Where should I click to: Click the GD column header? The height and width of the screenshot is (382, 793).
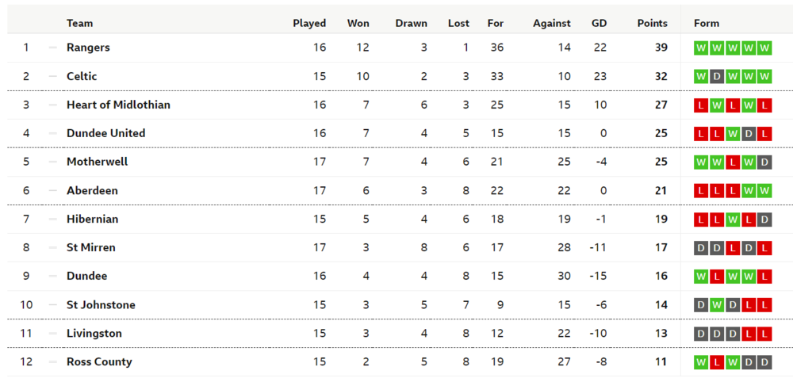click(x=600, y=23)
